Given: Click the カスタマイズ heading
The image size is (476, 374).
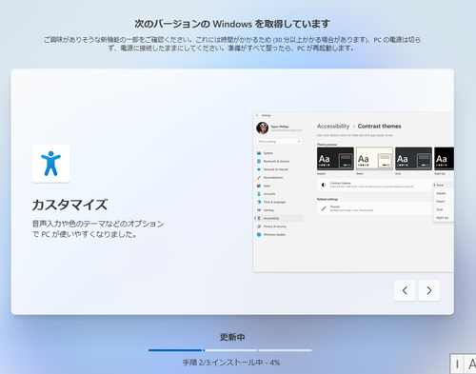Looking at the screenshot, I should click(69, 205).
